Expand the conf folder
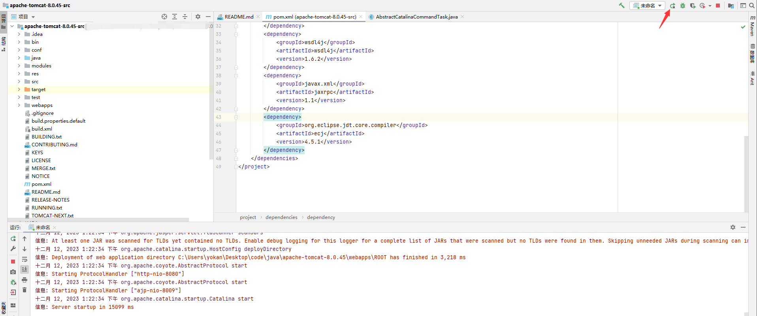757x316 pixels. pyautogui.click(x=19, y=50)
